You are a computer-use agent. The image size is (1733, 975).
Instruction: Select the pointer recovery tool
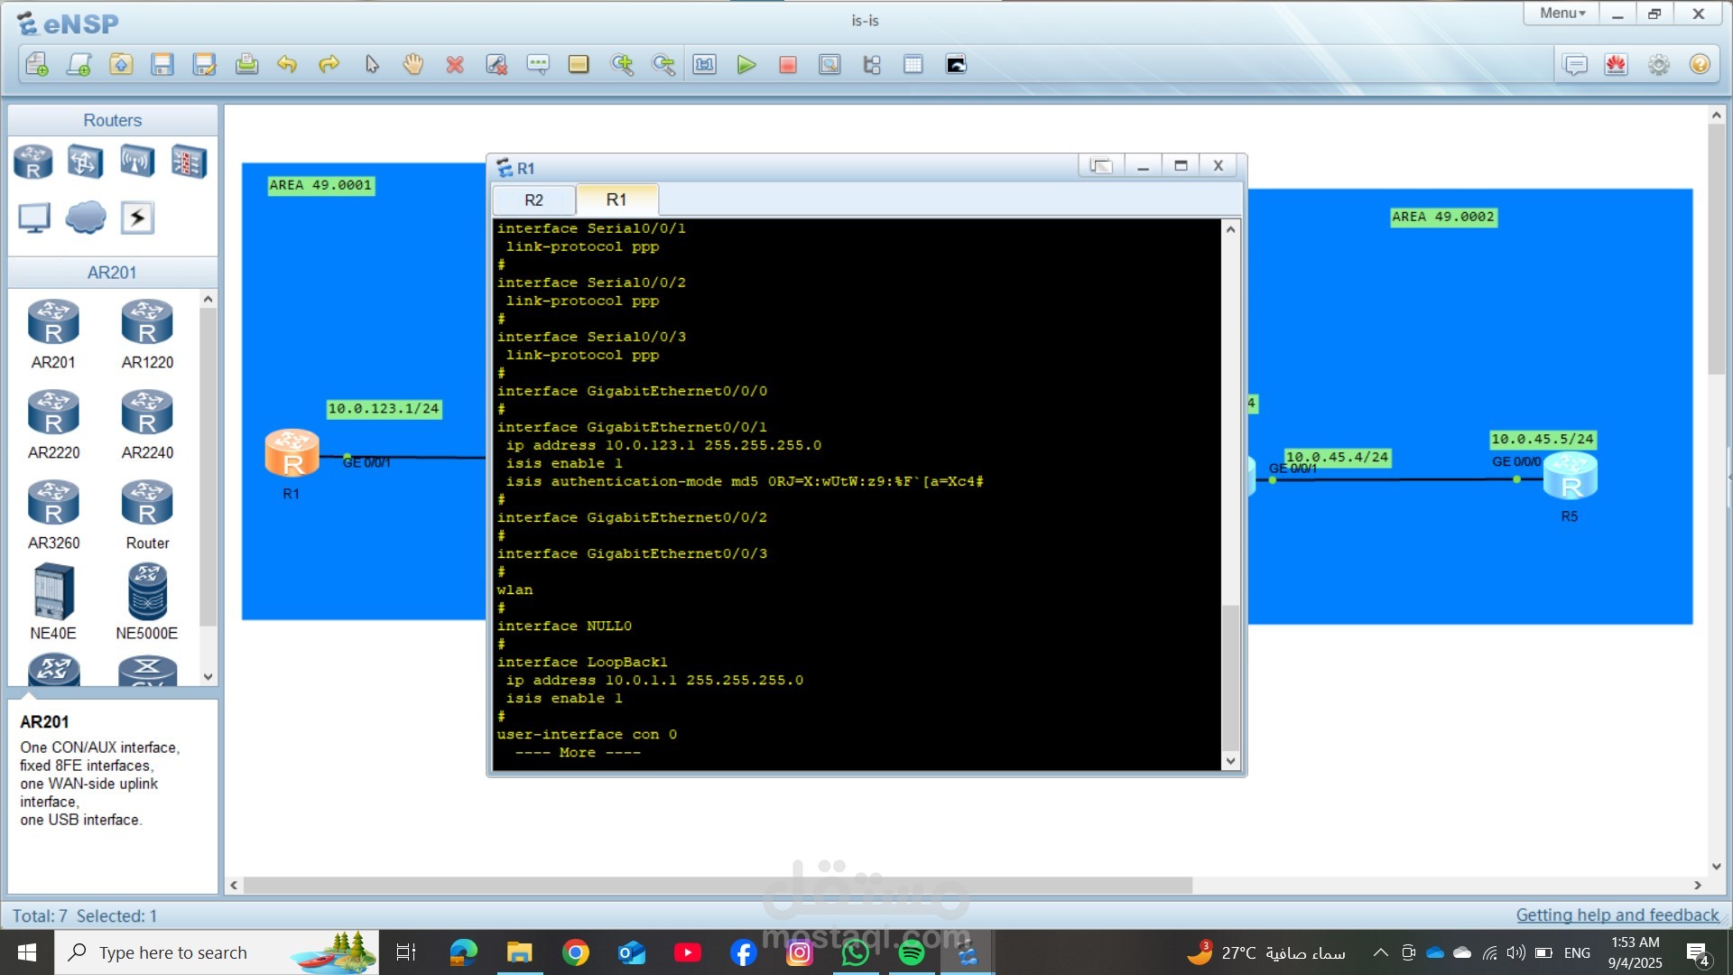click(372, 64)
